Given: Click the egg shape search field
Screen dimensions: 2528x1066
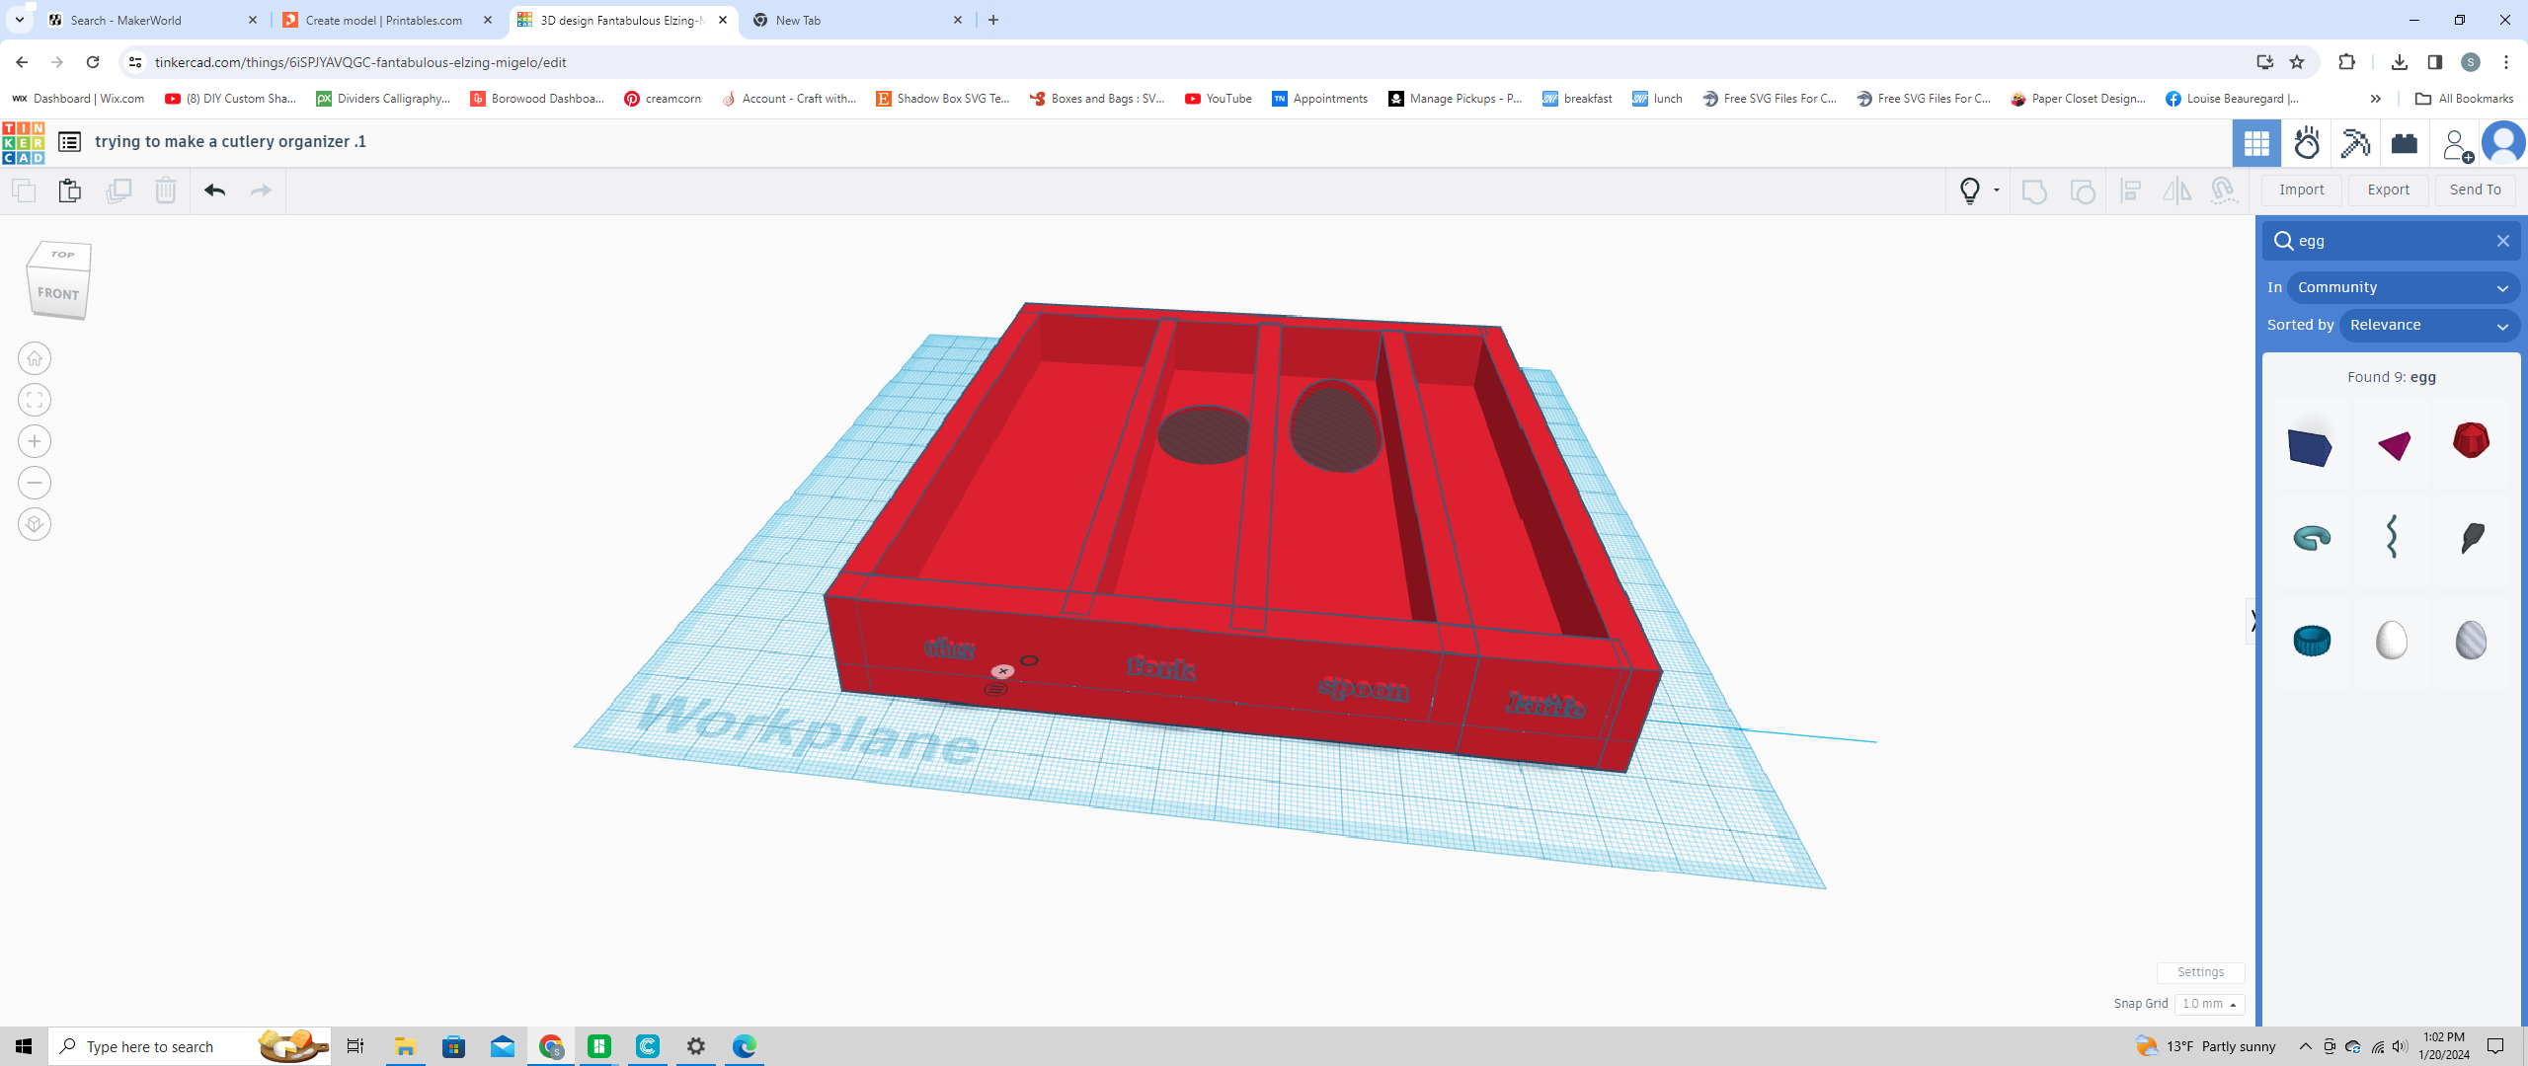Looking at the screenshot, I should point(2391,241).
